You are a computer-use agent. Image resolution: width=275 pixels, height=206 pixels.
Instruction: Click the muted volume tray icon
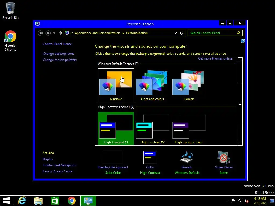pos(247,201)
